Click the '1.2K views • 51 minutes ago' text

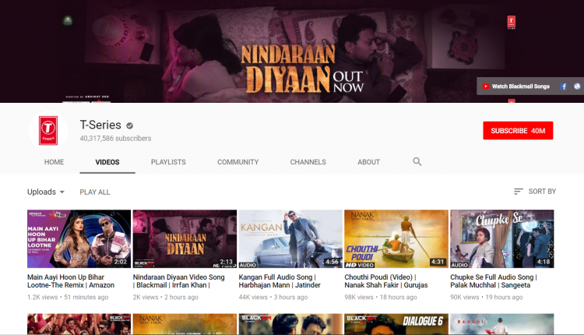point(68,298)
